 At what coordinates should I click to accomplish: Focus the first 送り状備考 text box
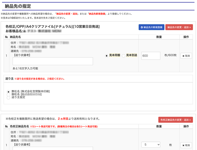[x=53, y=61]
